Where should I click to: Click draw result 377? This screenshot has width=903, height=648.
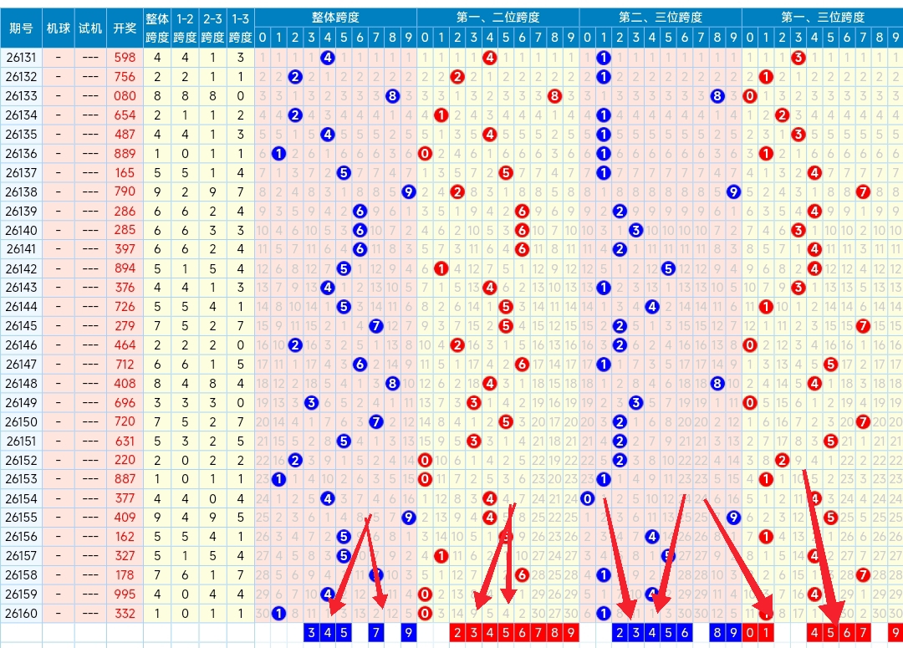point(125,498)
